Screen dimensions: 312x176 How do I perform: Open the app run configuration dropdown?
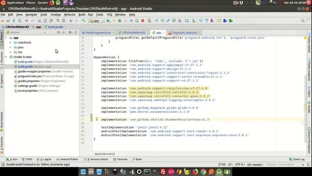tap(97, 21)
